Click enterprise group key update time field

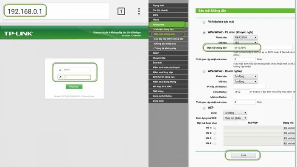tap(244, 102)
